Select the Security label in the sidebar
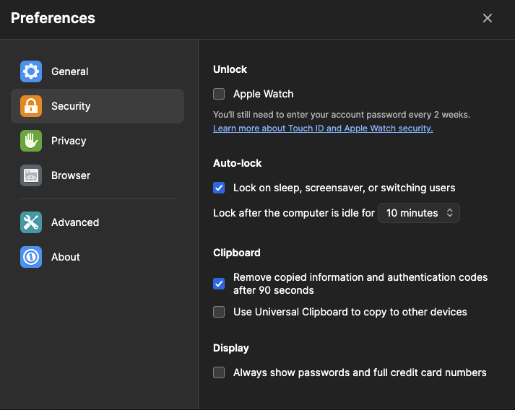This screenshot has width=515, height=410. tap(71, 106)
